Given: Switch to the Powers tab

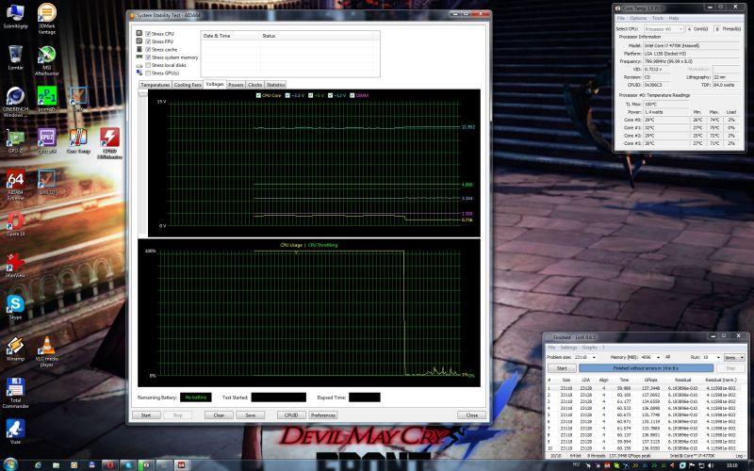Looking at the screenshot, I should [x=236, y=85].
